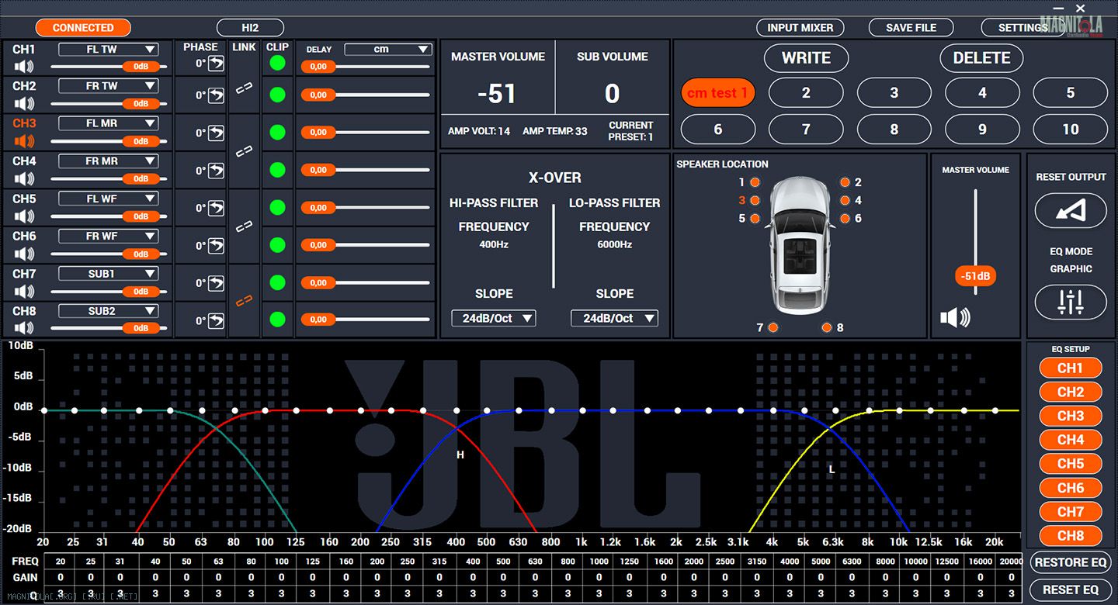1118x605 pixels.
Task: Open the delay unit cm dropdown
Action: click(x=388, y=49)
